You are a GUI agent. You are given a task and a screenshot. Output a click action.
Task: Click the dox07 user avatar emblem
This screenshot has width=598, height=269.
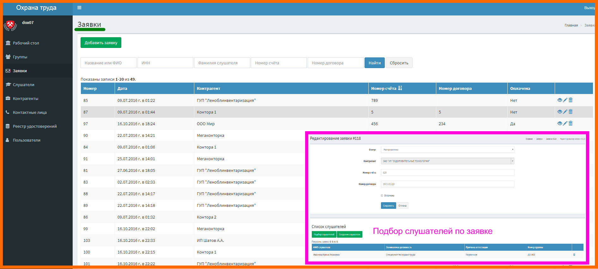point(10,26)
